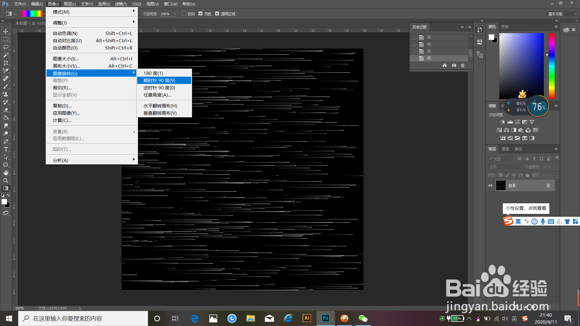Select the Zoom tool
This screenshot has height=326, width=580.
[x=6, y=181]
